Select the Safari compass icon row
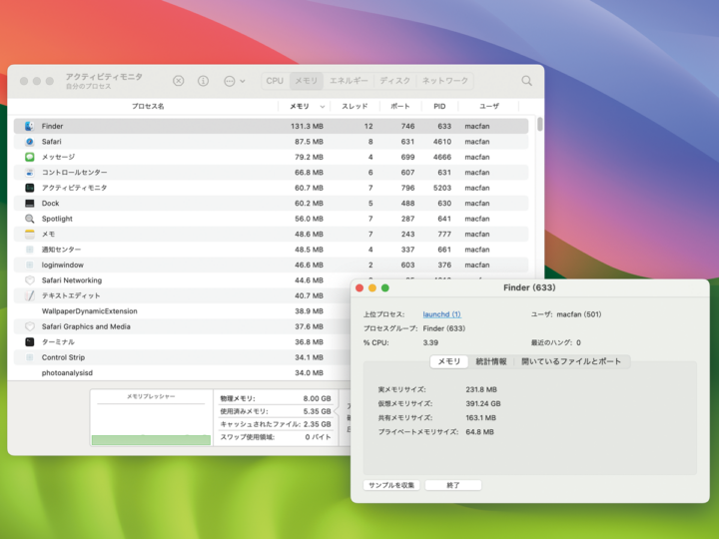Image resolution: width=719 pixels, height=539 pixels. point(30,142)
